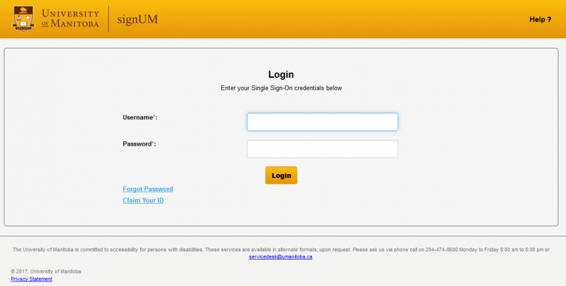Click the University of Manitoba wordmark

70,19
